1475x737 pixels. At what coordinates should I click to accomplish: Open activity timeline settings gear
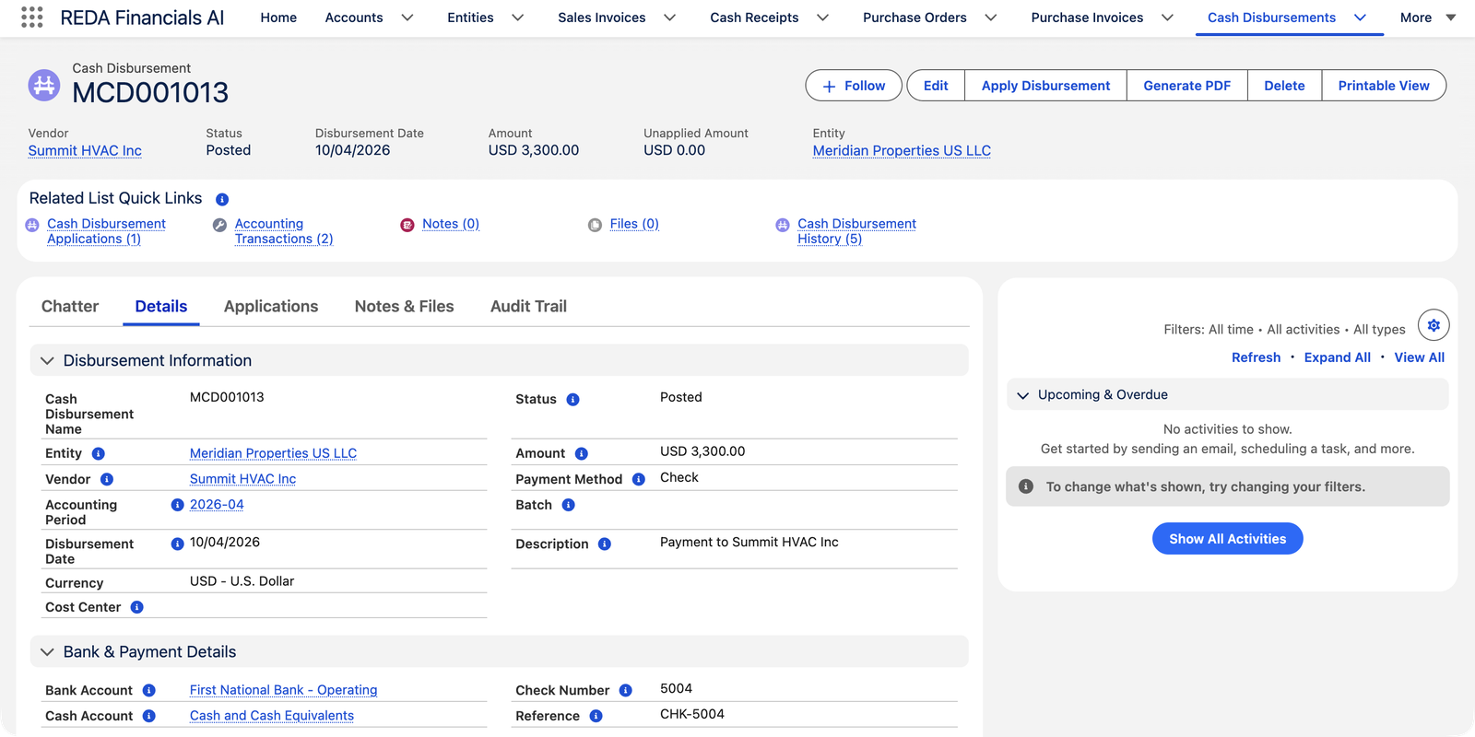[x=1434, y=325]
